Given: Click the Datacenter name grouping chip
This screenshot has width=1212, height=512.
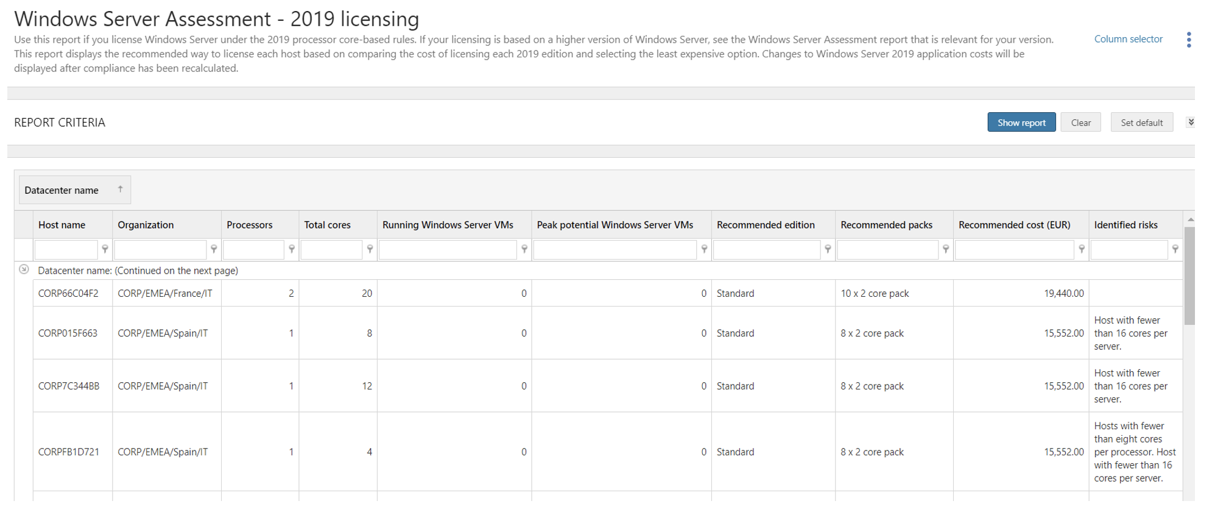Looking at the screenshot, I should pyautogui.click(x=75, y=190).
